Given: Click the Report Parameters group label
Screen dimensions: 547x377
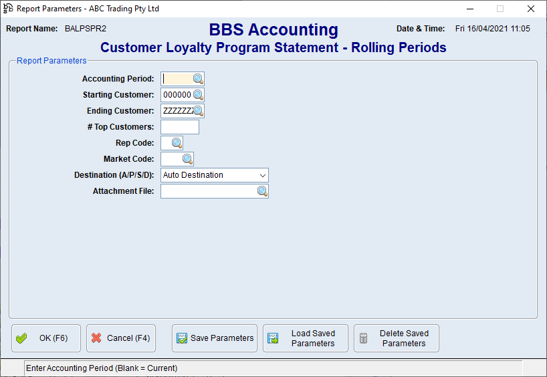Looking at the screenshot, I should click(51, 61).
